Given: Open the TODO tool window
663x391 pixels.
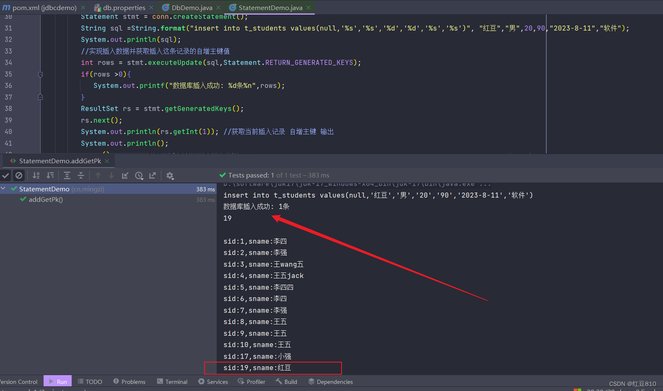Looking at the screenshot, I should (x=90, y=382).
